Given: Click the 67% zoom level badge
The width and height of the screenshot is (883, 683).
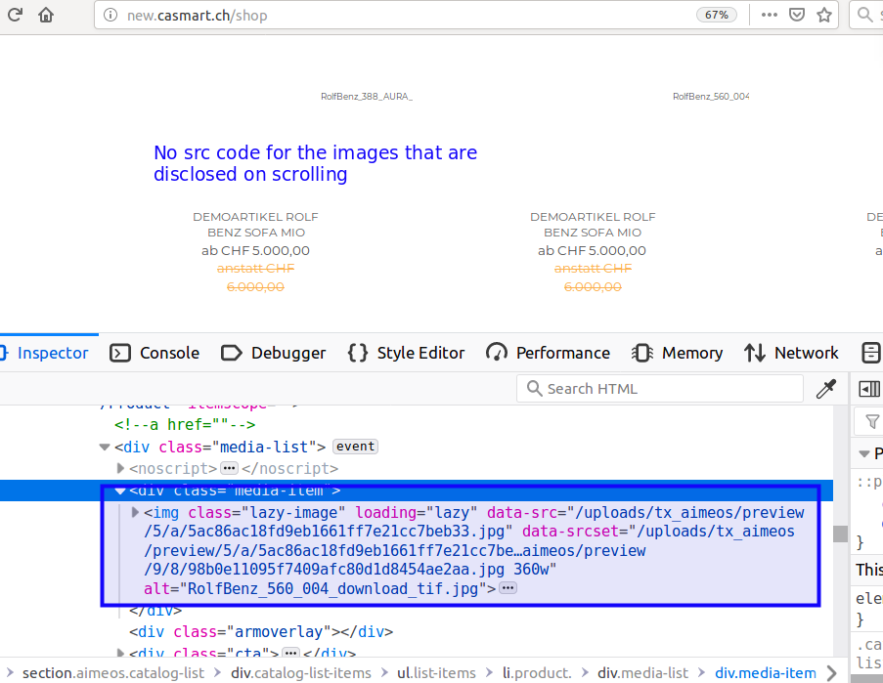Looking at the screenshot, I should (717, 15).
